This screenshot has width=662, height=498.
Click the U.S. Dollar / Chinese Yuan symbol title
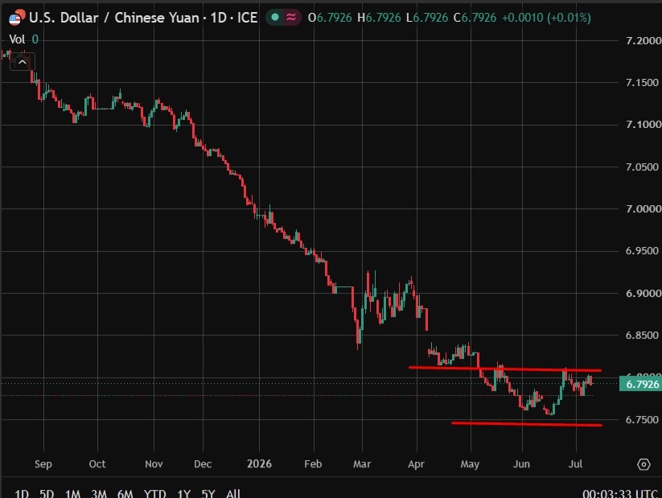(x=143, y=18)
